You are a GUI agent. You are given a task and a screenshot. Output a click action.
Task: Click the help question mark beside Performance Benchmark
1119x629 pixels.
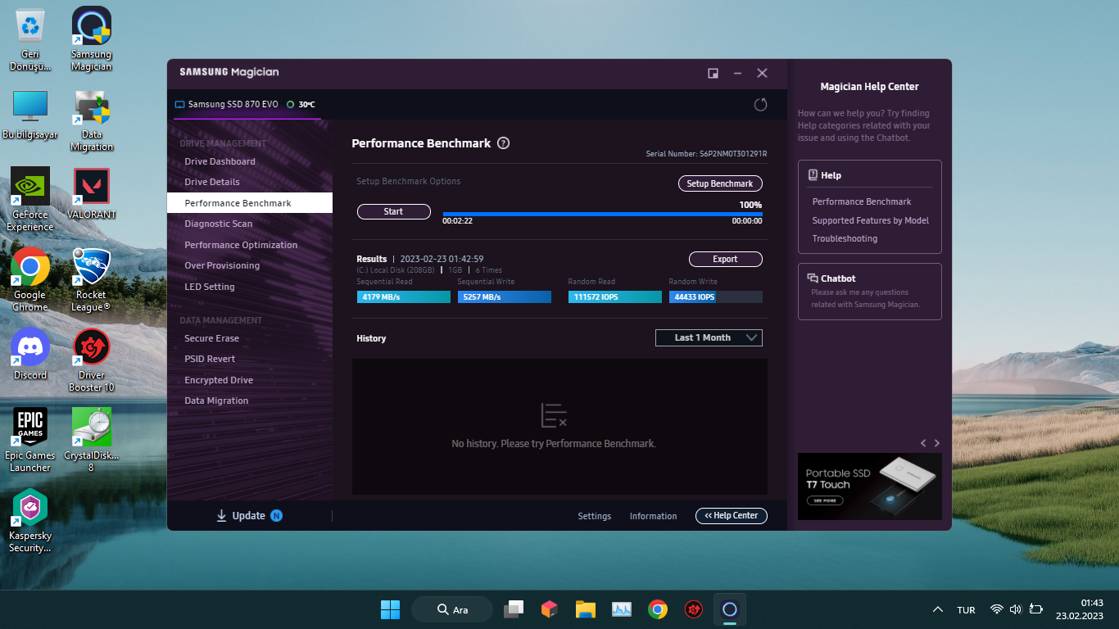point(504,143)
